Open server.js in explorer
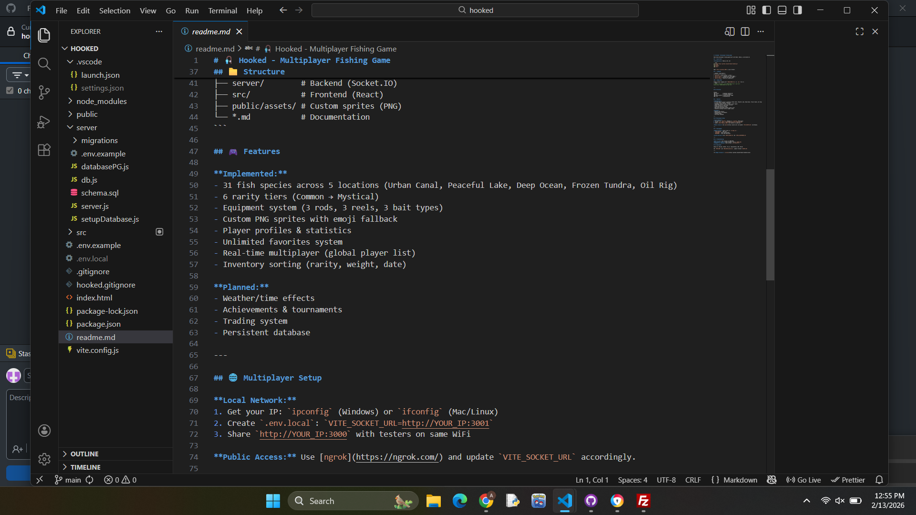 (115, 206)
